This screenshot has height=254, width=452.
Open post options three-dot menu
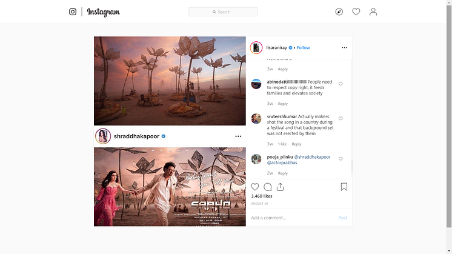pyautogui.click(x=344, y=47)
